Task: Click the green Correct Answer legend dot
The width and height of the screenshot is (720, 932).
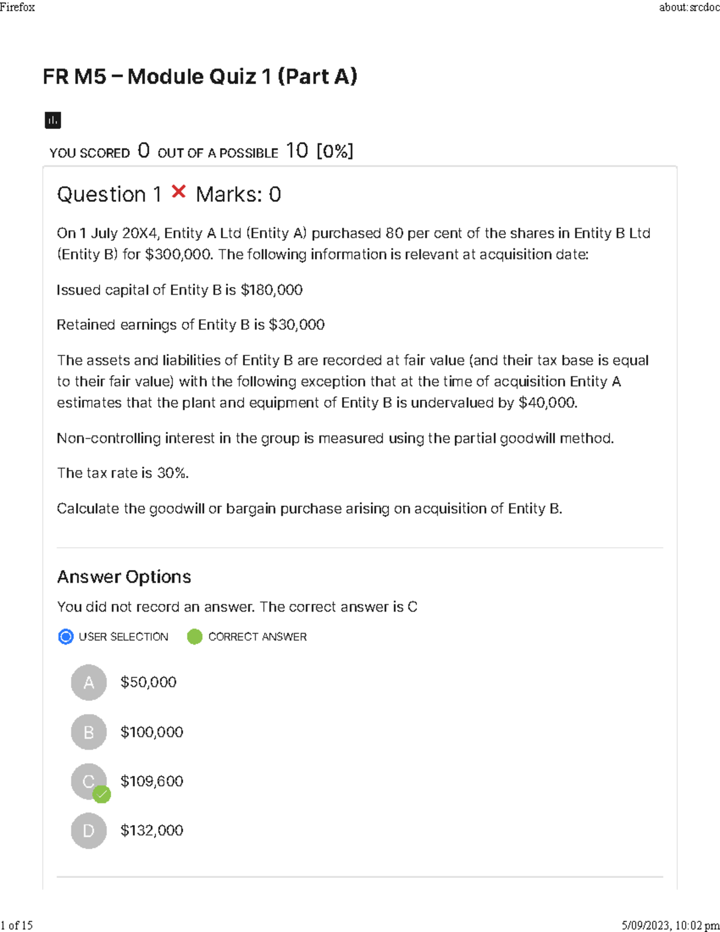Action: click(194, 637)
